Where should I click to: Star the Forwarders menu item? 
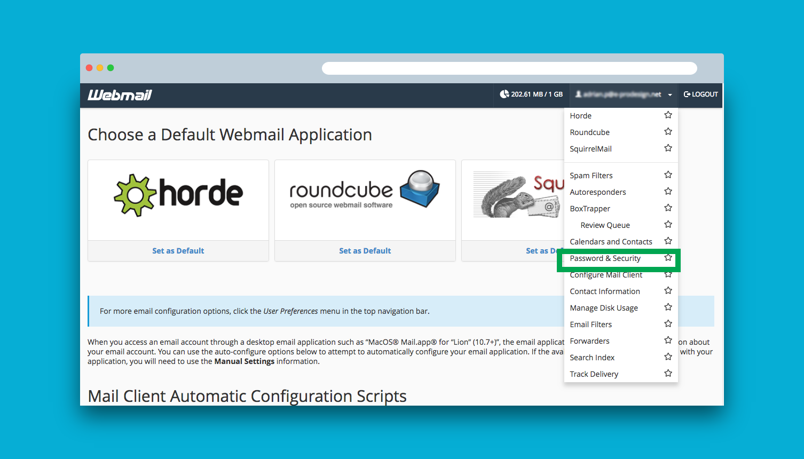click(x=668, y=341)
